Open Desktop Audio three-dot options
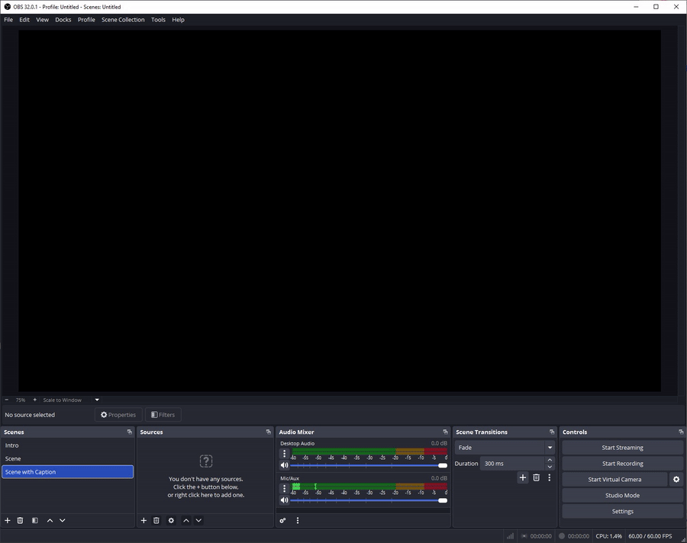 [x=285, y=453]
